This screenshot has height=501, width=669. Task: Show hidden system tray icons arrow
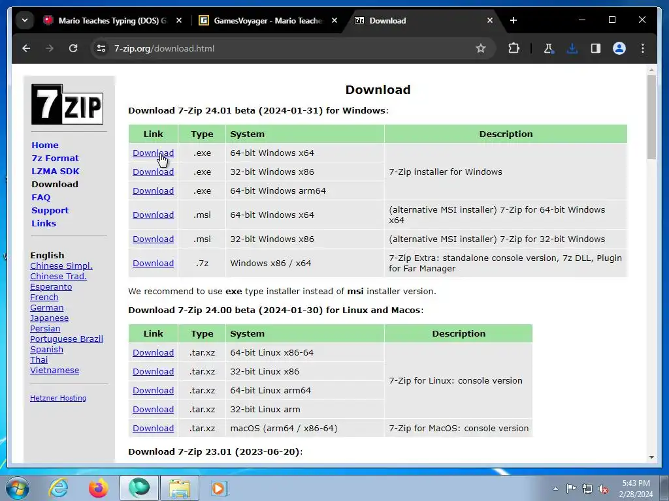pos(555,489)
